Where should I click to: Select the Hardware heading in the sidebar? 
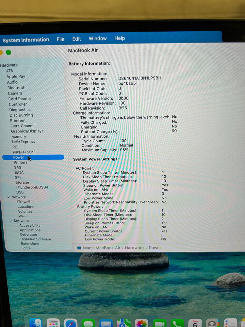9,65
